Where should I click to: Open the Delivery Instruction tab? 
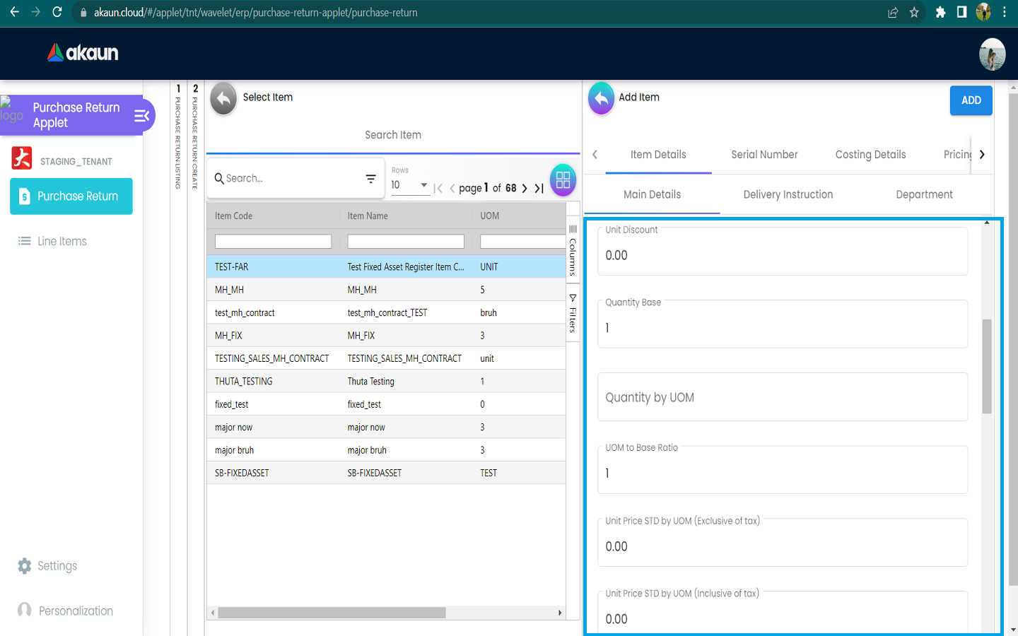click(788, 195)
